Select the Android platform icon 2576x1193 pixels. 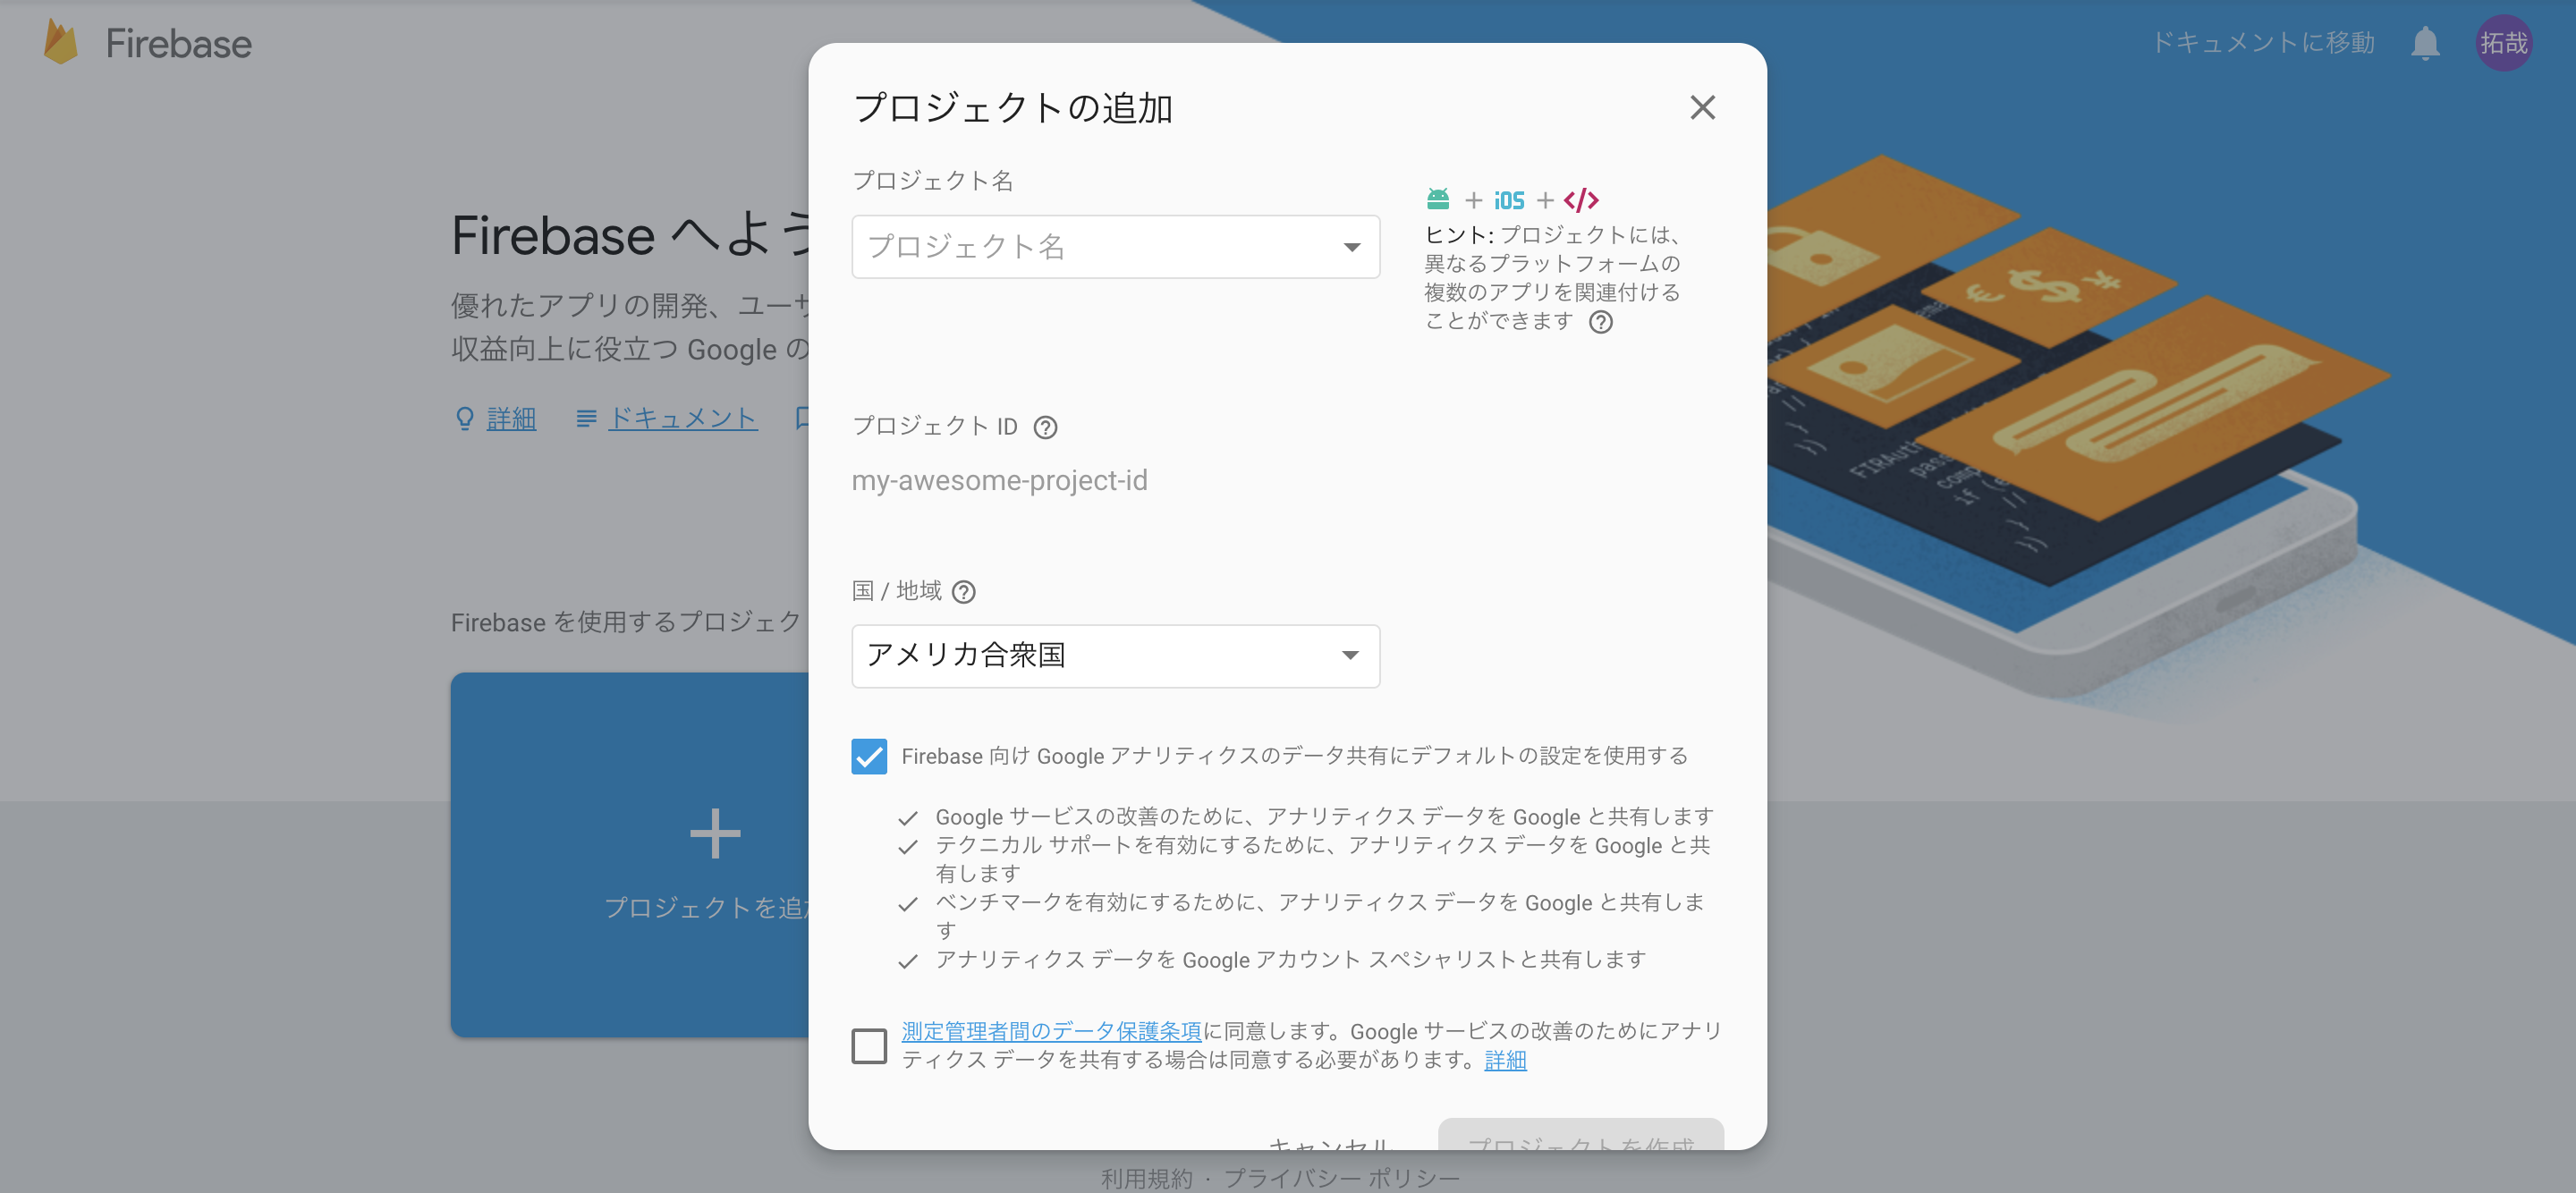tap(1438, 198)
